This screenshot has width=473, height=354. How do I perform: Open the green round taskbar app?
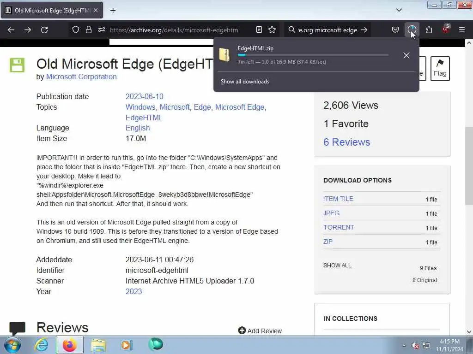(x=156, y=344)
